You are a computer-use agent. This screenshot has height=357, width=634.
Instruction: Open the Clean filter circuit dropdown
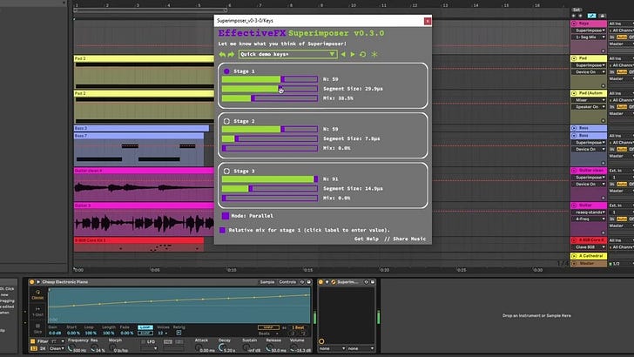click(x=57, y=348)
